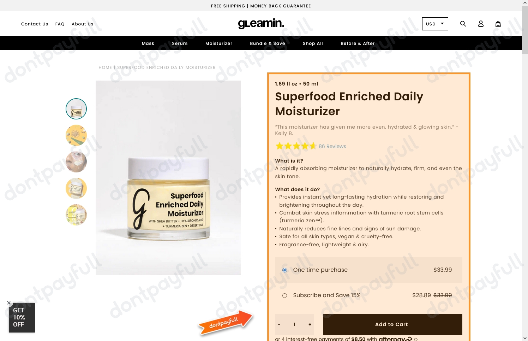528x341 pixels.
Task: Select One time purchase radio option
Action: click(x=284, y=270)
